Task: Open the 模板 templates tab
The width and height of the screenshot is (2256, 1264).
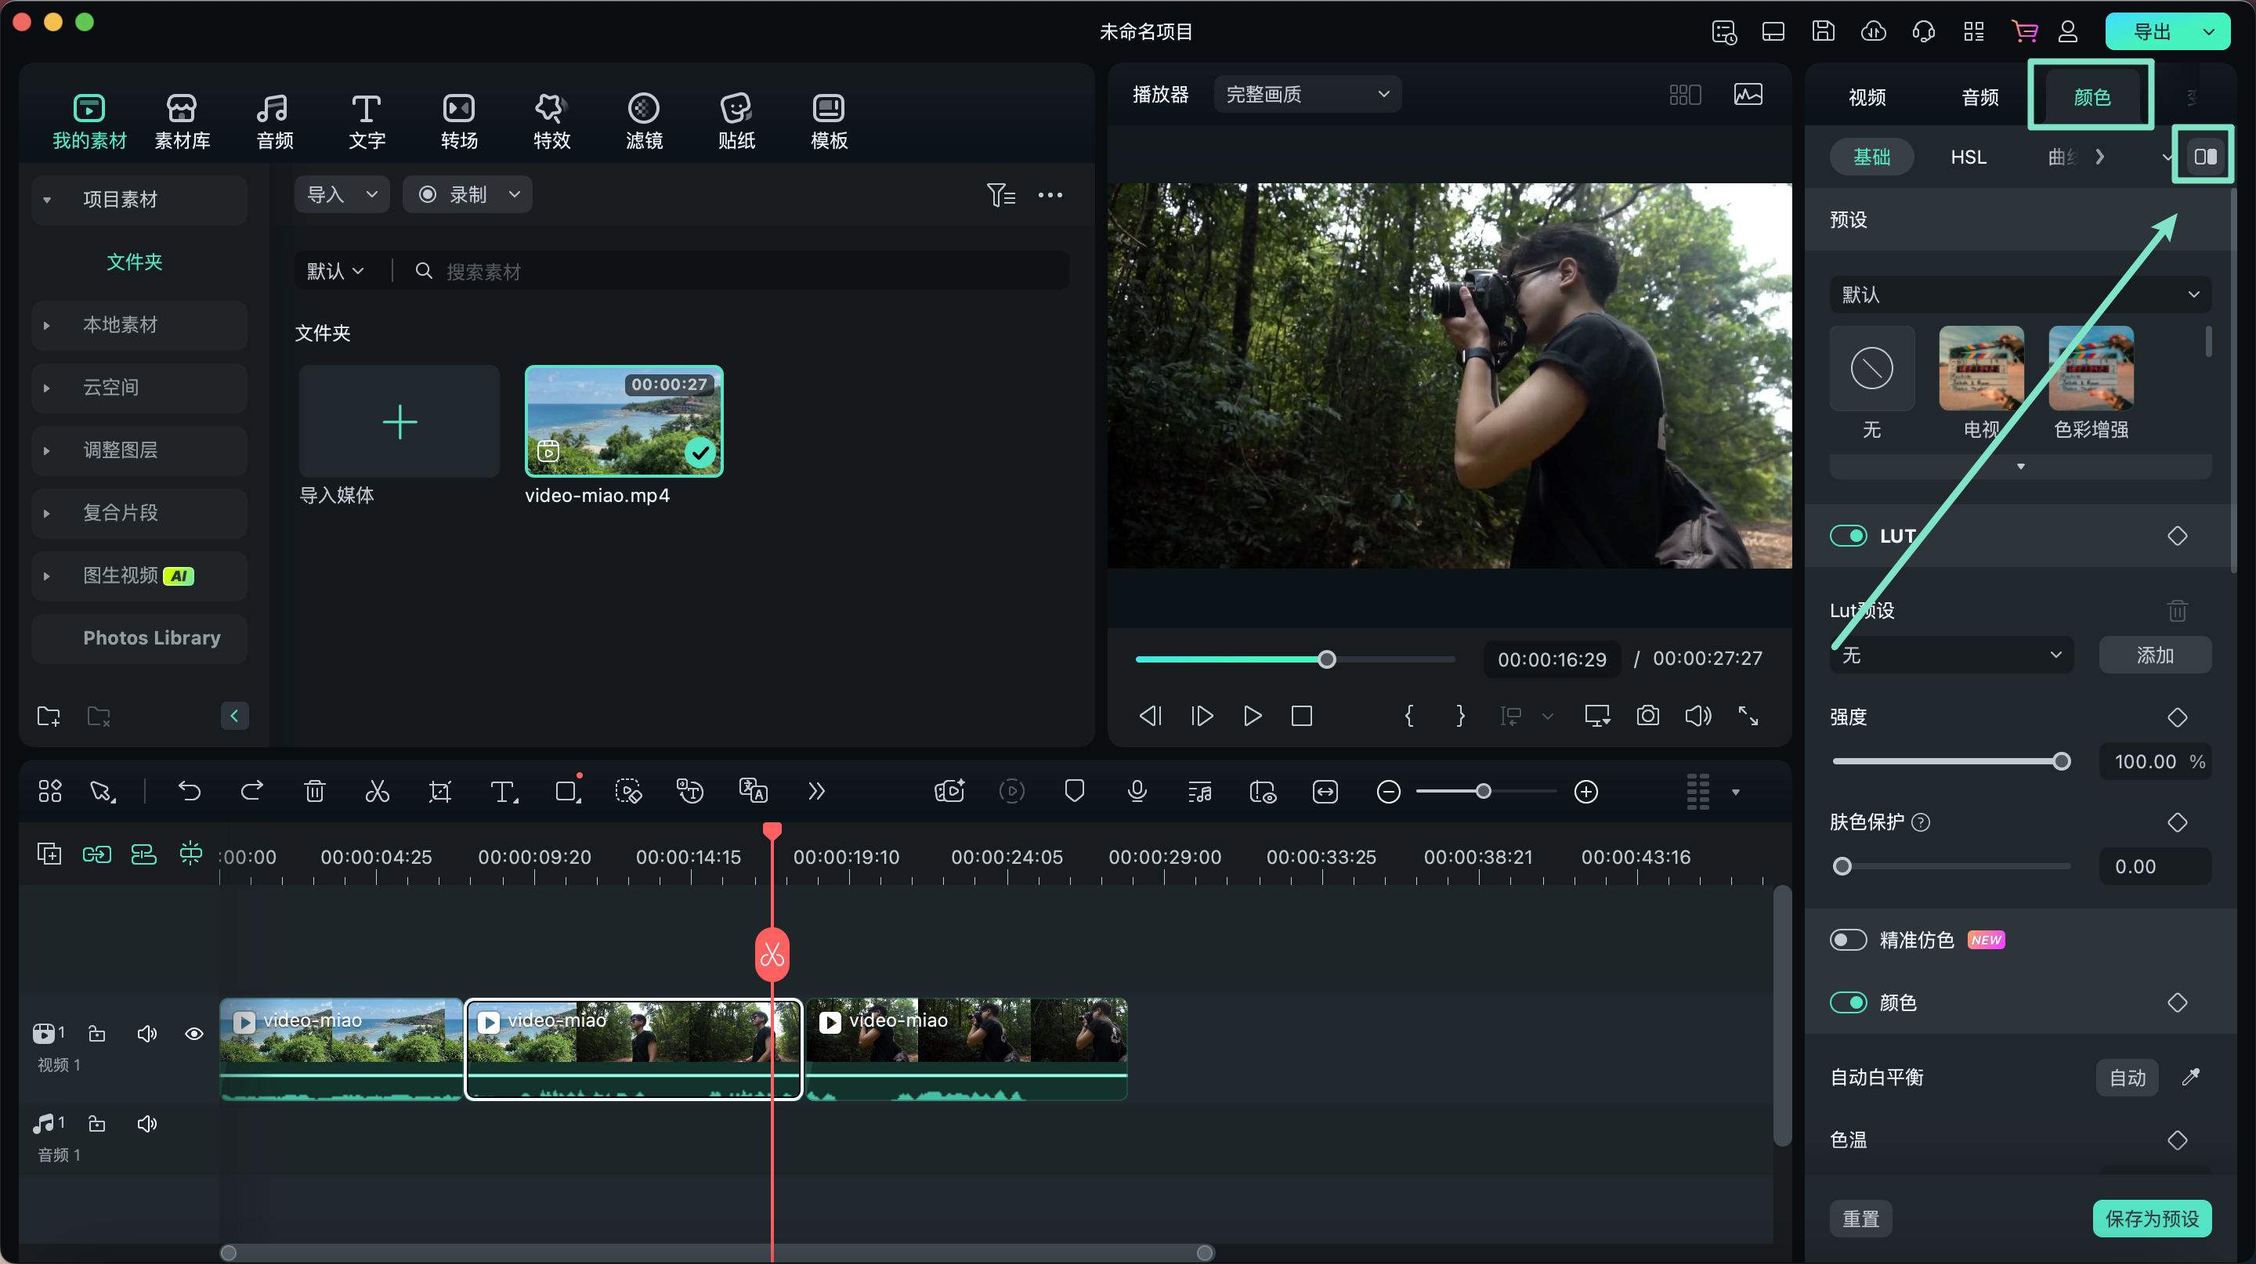Action: tap(829, 121)
